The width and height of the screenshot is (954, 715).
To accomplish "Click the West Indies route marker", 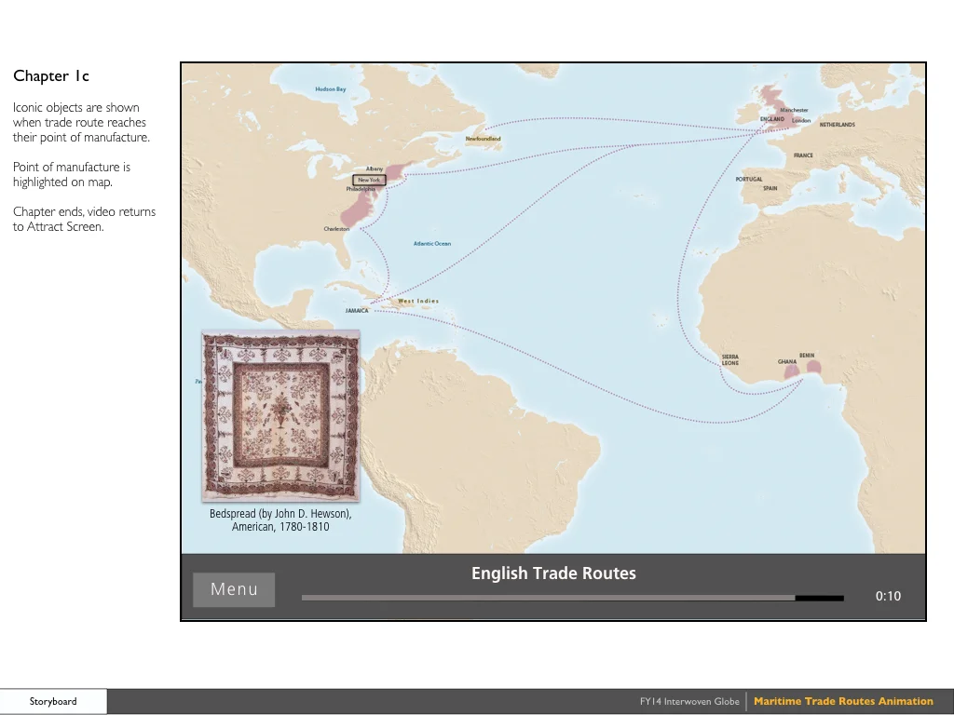I will tap(417, 301).
